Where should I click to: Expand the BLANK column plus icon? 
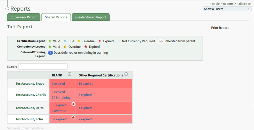pos(70,74)
